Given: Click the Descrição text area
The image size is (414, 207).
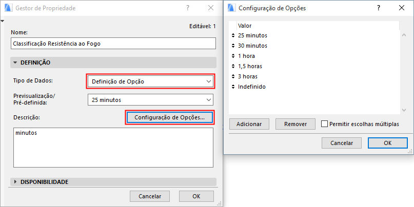Looking at the screenshot, I should 112,147.
